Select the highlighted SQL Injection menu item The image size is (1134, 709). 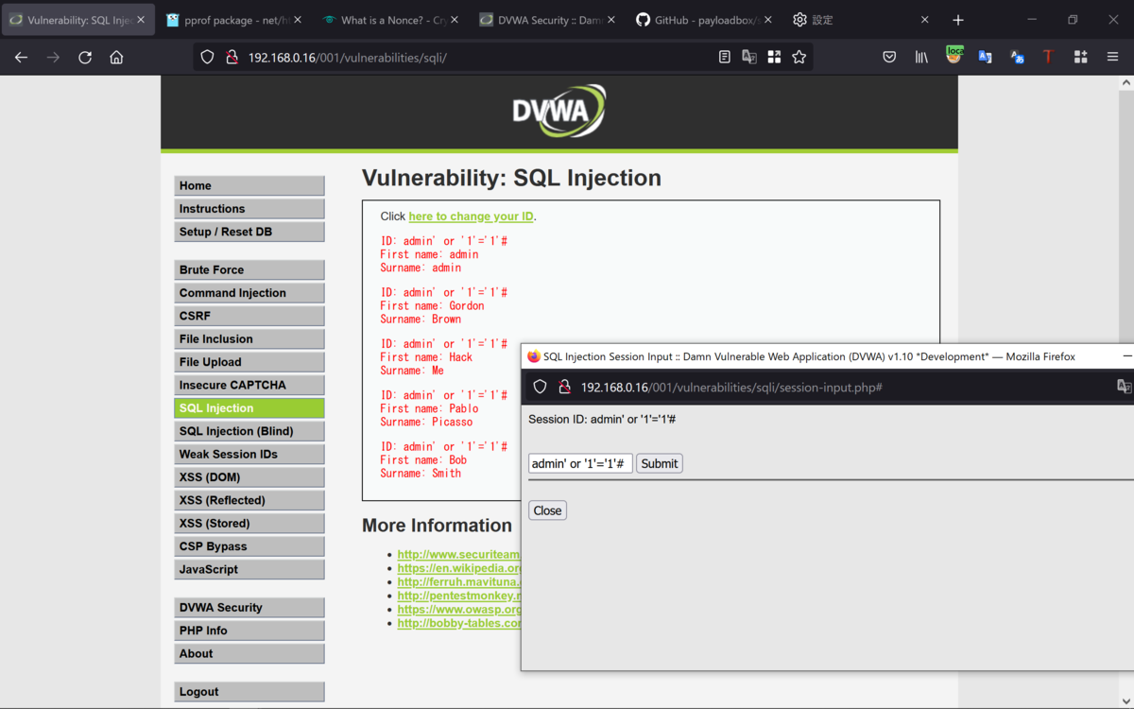(x=249, y=408)
